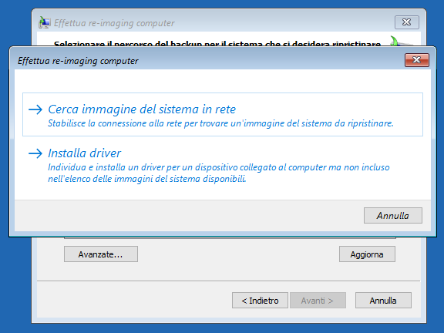This screenshot has height=333, width=444.
Task: Click the greyed 'Avanti >' button
Action: (x=318, y=300)
